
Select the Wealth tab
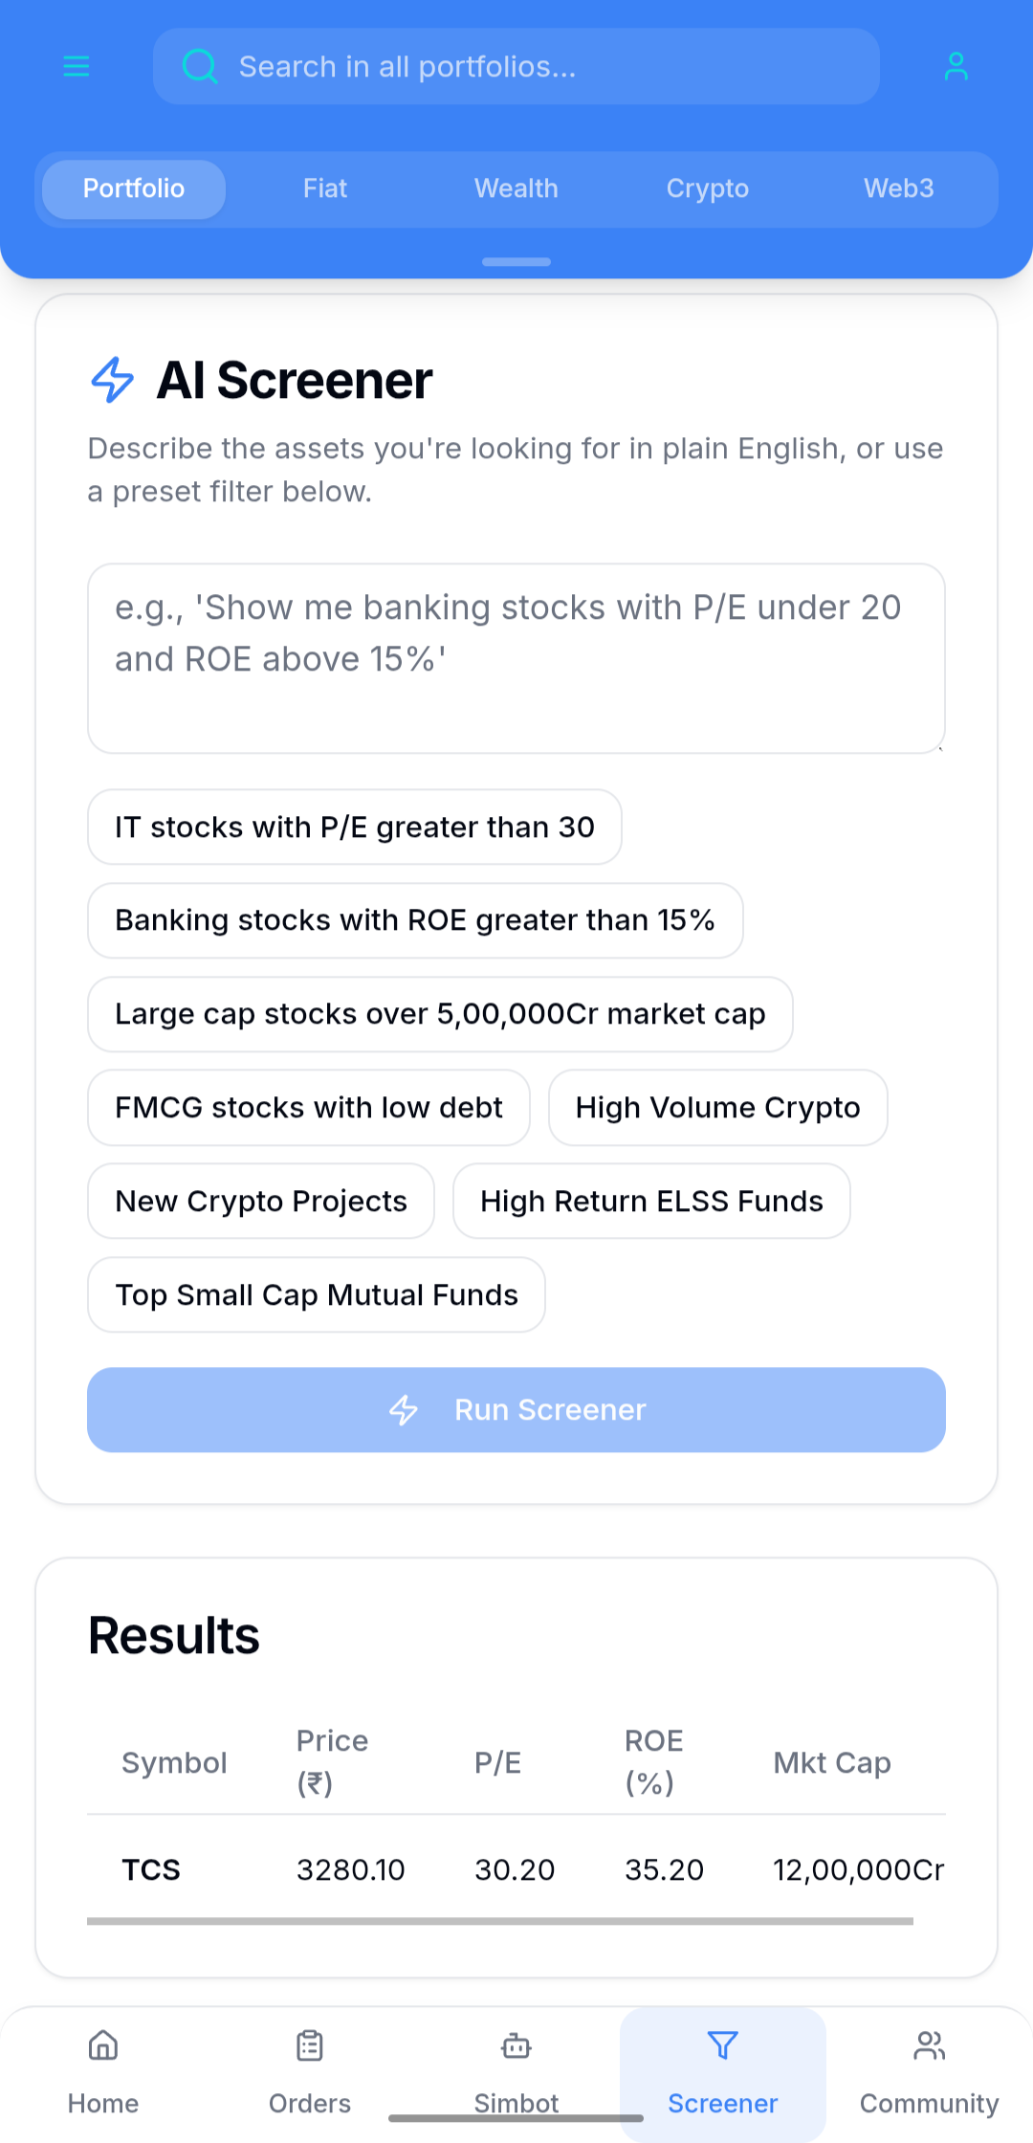516,188
